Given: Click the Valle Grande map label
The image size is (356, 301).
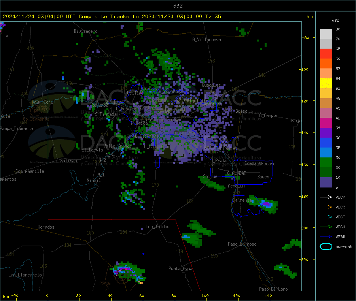Looking at the screenshot, I should tap(117, 146).
